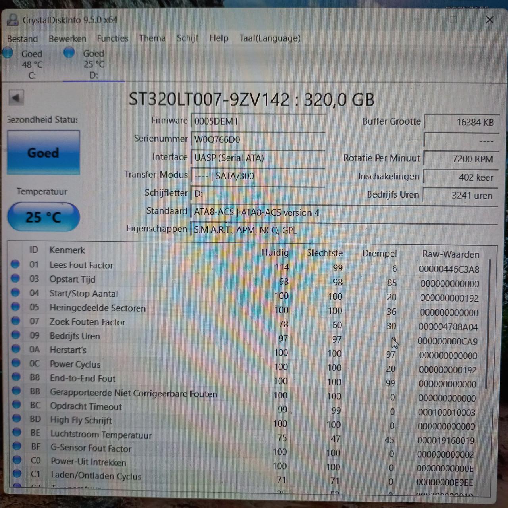
Task: Select the Heringedeelde Sectoren row text
Action: pyautogui.click(x=97, y=308)
